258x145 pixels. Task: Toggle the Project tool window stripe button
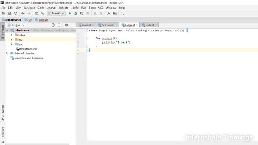3,32
